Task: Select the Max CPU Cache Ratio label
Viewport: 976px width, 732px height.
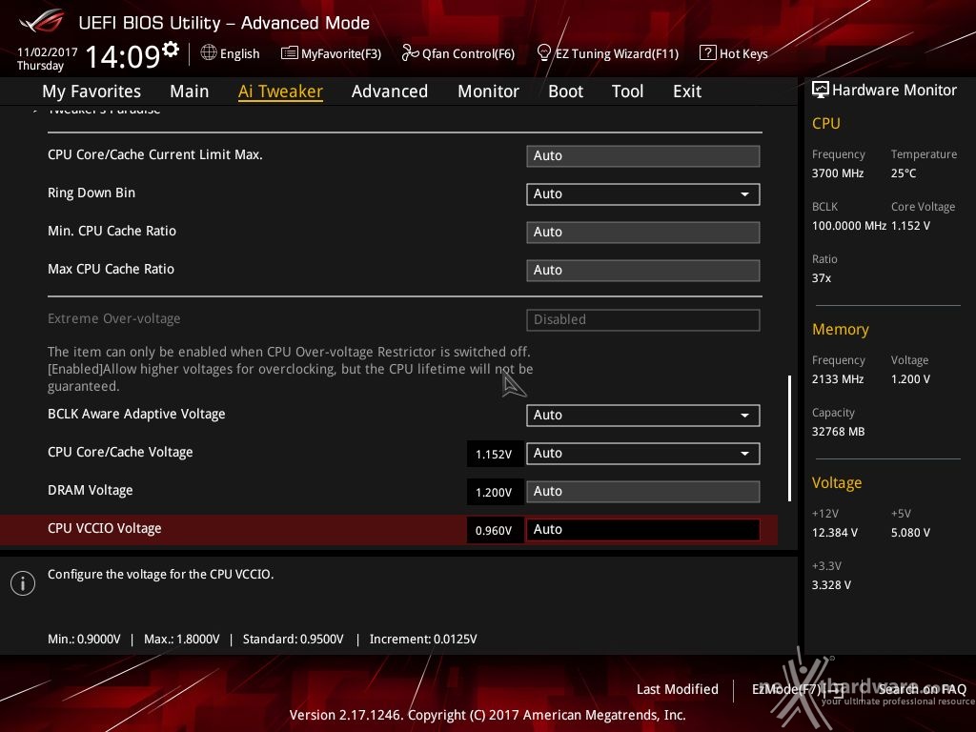Action: [x=111, y=269]
